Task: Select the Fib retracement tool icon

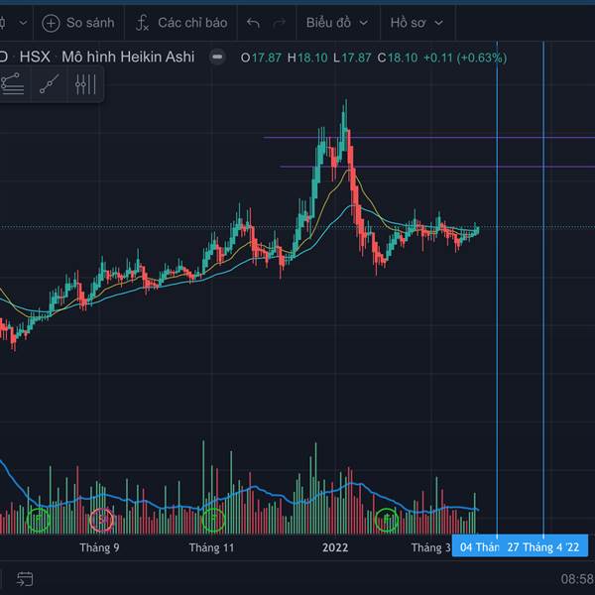Action: (x=11, y=84)
